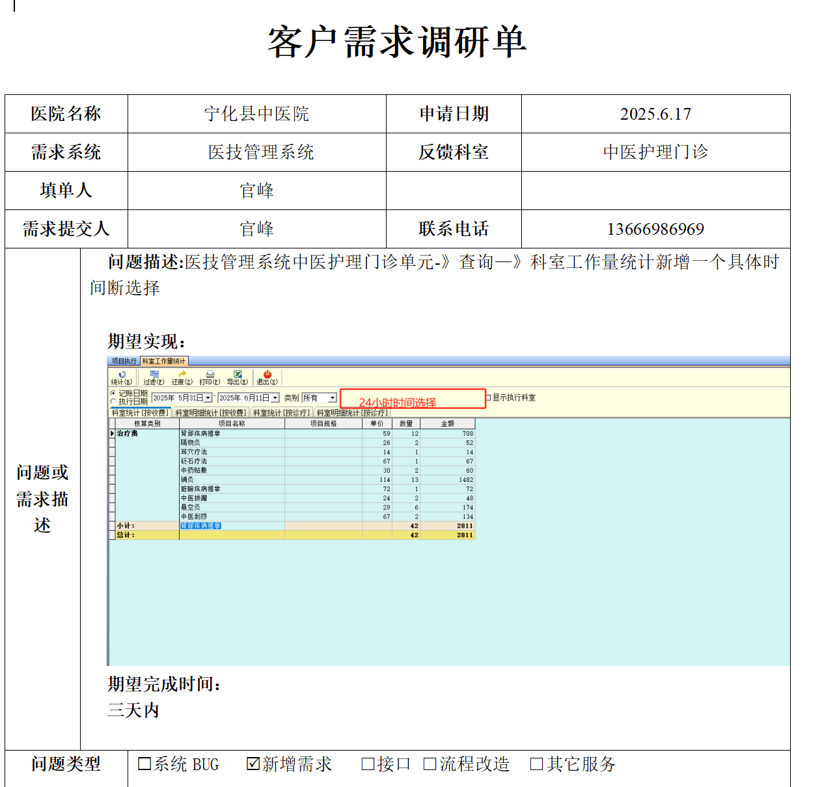Click the department 中医护理门诊

click(x=655, y=152)
